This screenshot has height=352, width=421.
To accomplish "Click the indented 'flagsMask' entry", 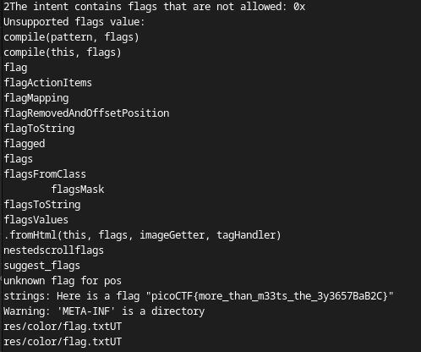I will tap(78, 190).
